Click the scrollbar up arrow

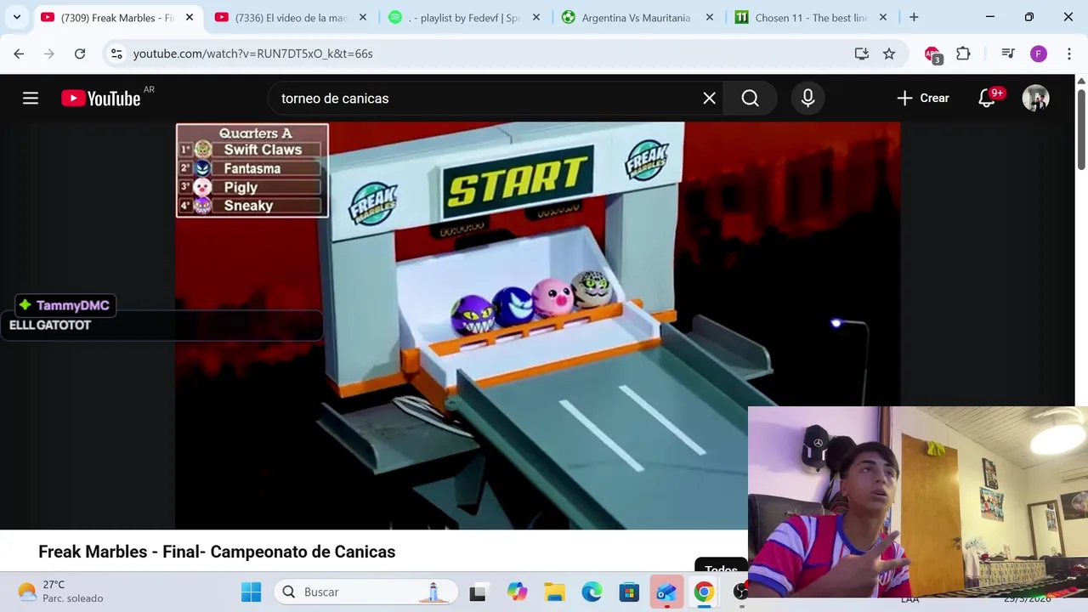(x=1081, y=81)
